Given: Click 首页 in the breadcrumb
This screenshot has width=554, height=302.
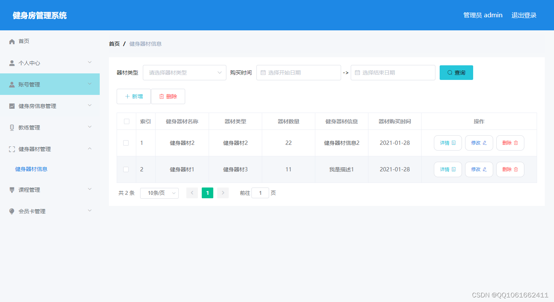Looking at the screenshot, I should (x=114, y=44).
